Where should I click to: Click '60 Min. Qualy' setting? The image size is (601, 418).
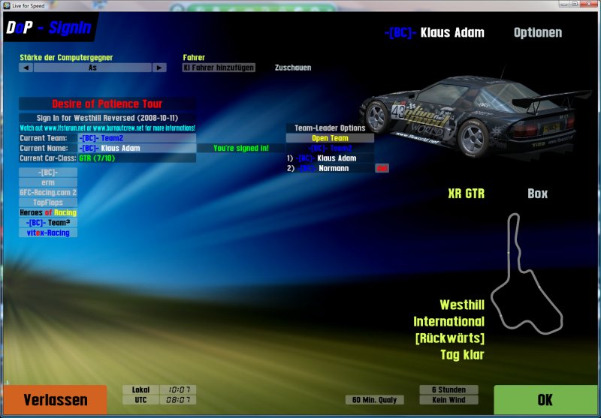374,400
